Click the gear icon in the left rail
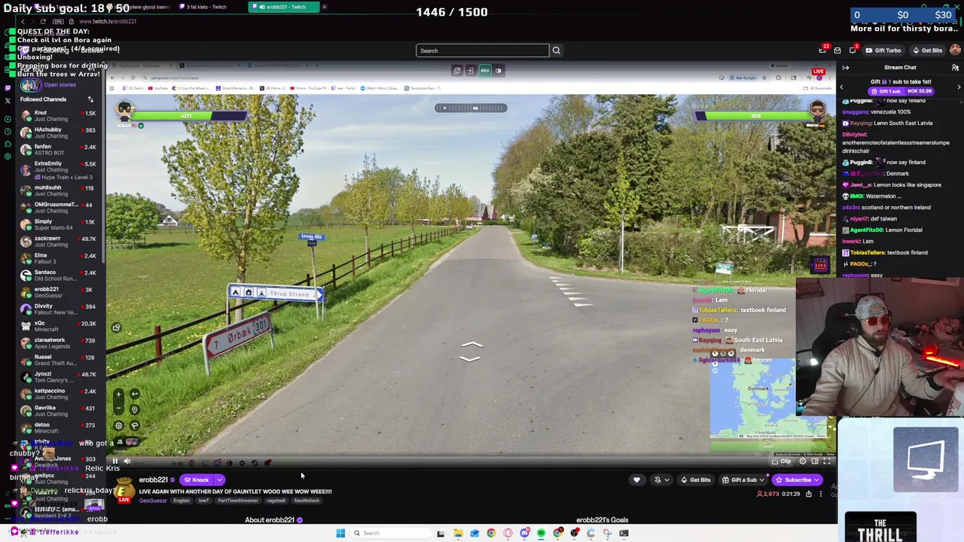The image size is (964, 542). click(x=8, y=155)
